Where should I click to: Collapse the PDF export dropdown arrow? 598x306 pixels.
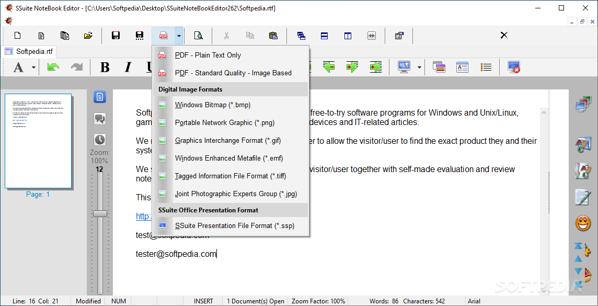coord(179,36)
